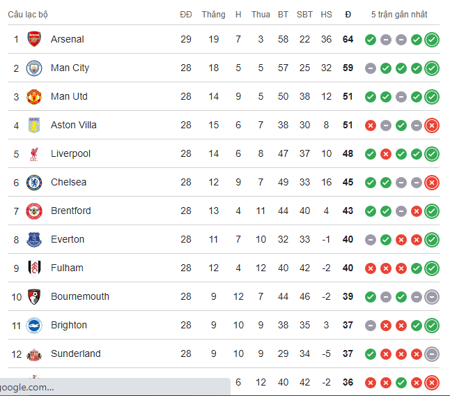Click the Arsenal club crest icon
Screen dimensions: 450x396
pyautogui.click(x=34, y=40)
